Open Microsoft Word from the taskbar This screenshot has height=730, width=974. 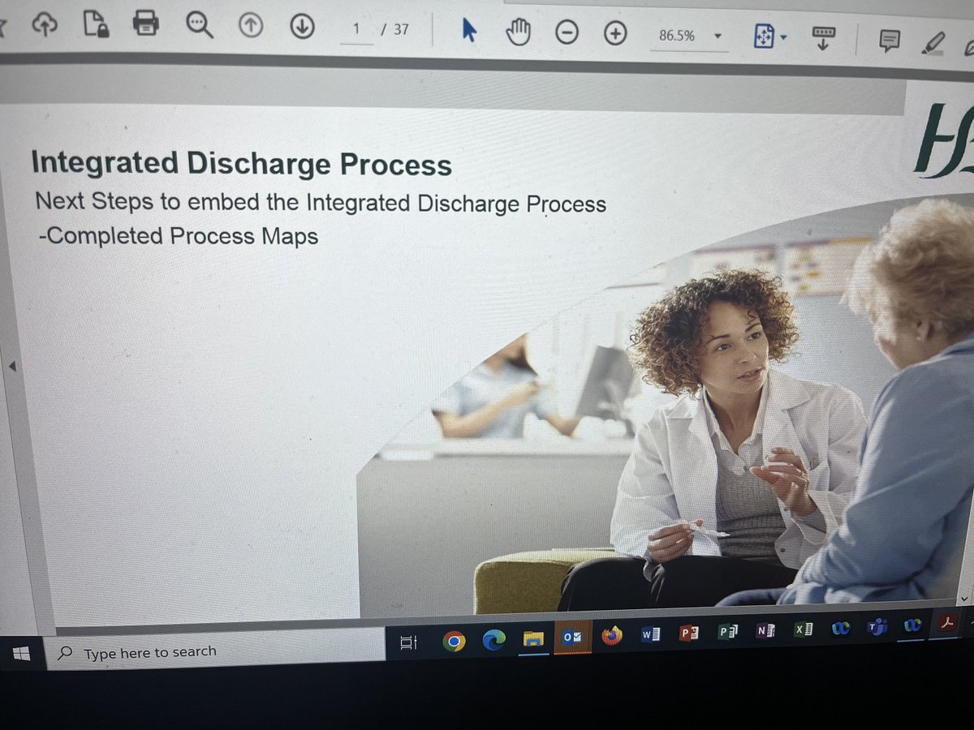click(651, 634)
